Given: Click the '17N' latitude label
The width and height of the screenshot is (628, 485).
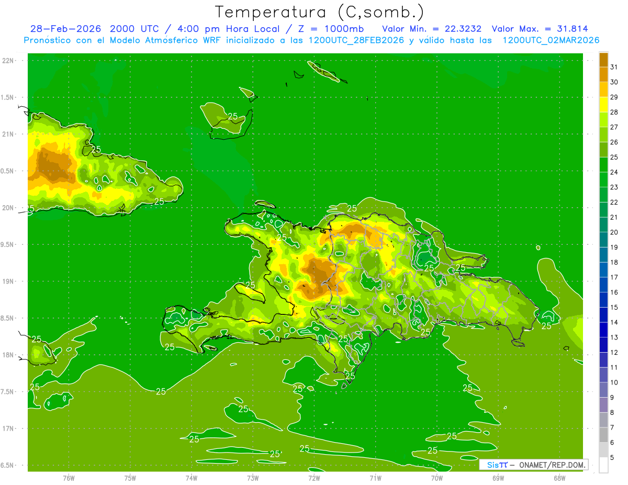Looking at the screenshot, I should (8, 428).
